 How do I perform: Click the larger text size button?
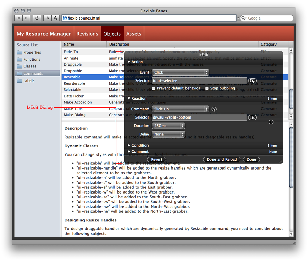point(55,18)
